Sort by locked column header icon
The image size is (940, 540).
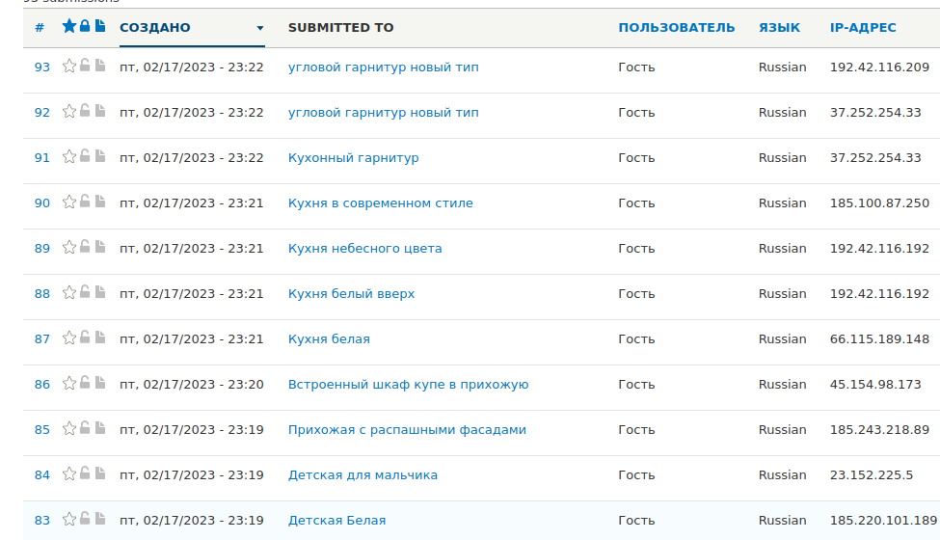85,26
